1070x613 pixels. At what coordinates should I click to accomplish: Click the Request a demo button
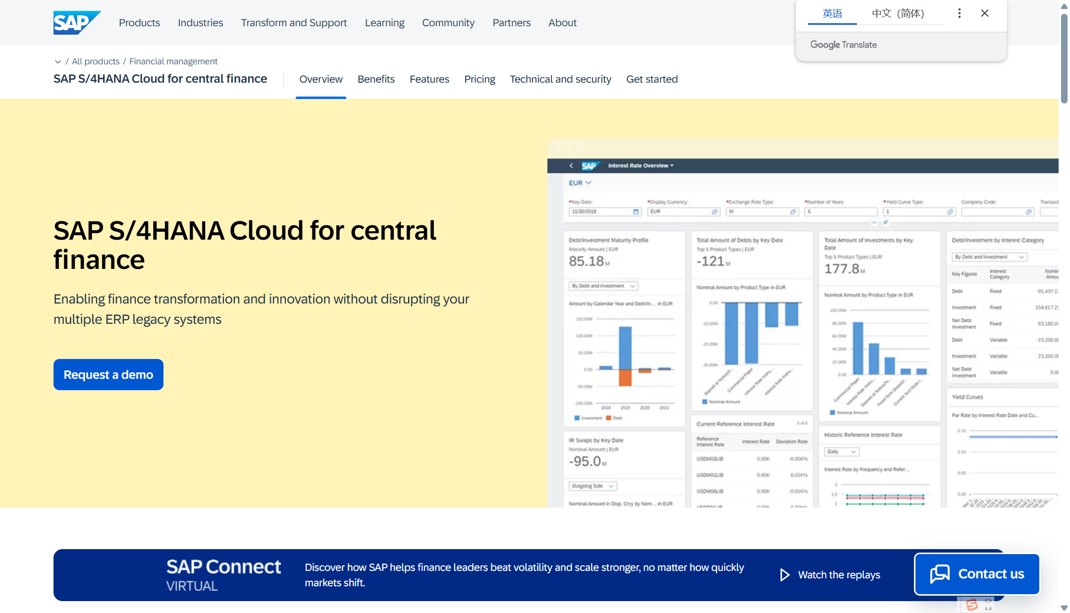click(108, 375)
